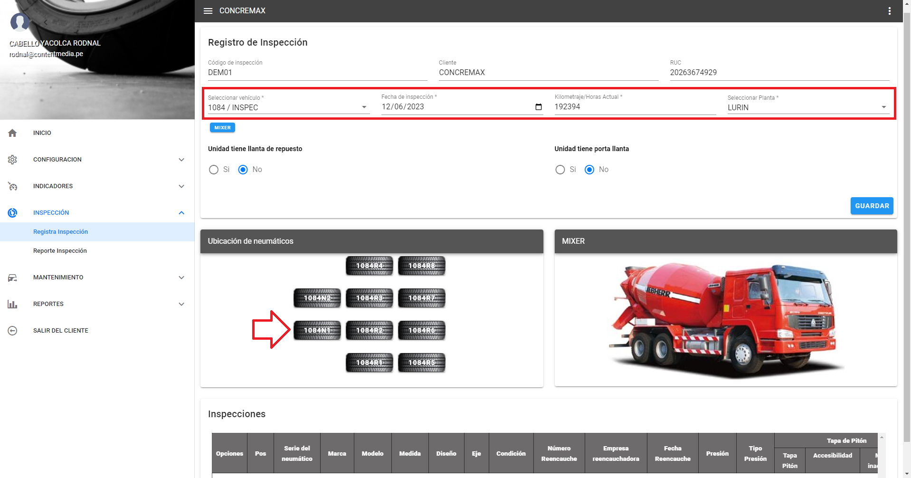Click the user avatar icon
The width and height of the screenshot is (911, 478).
point(19,22)
